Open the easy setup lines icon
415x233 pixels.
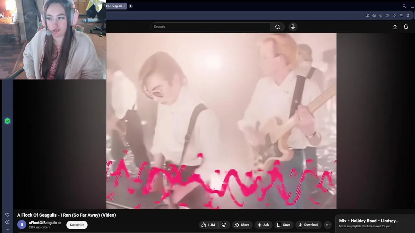pos(401,15)
